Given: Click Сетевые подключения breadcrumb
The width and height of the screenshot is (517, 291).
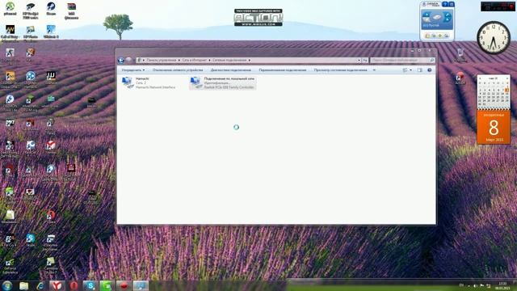Looking at the screenshot, I should (229, 60).
